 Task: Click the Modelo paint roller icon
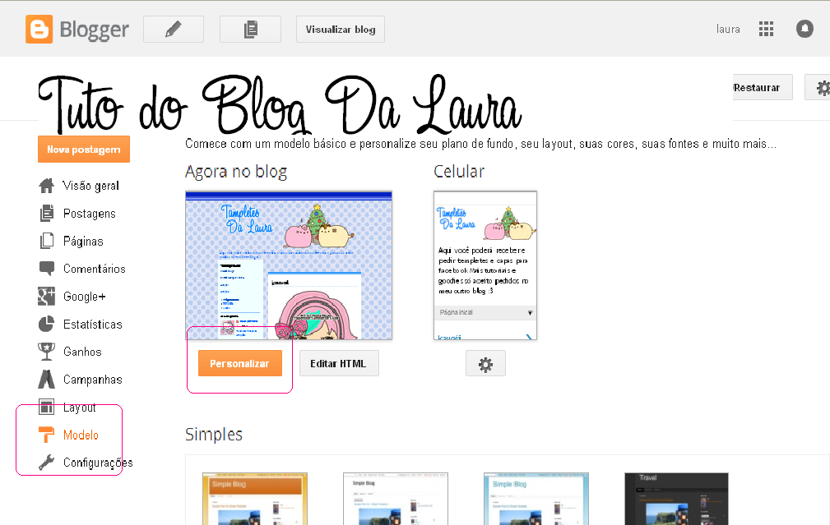47,435
